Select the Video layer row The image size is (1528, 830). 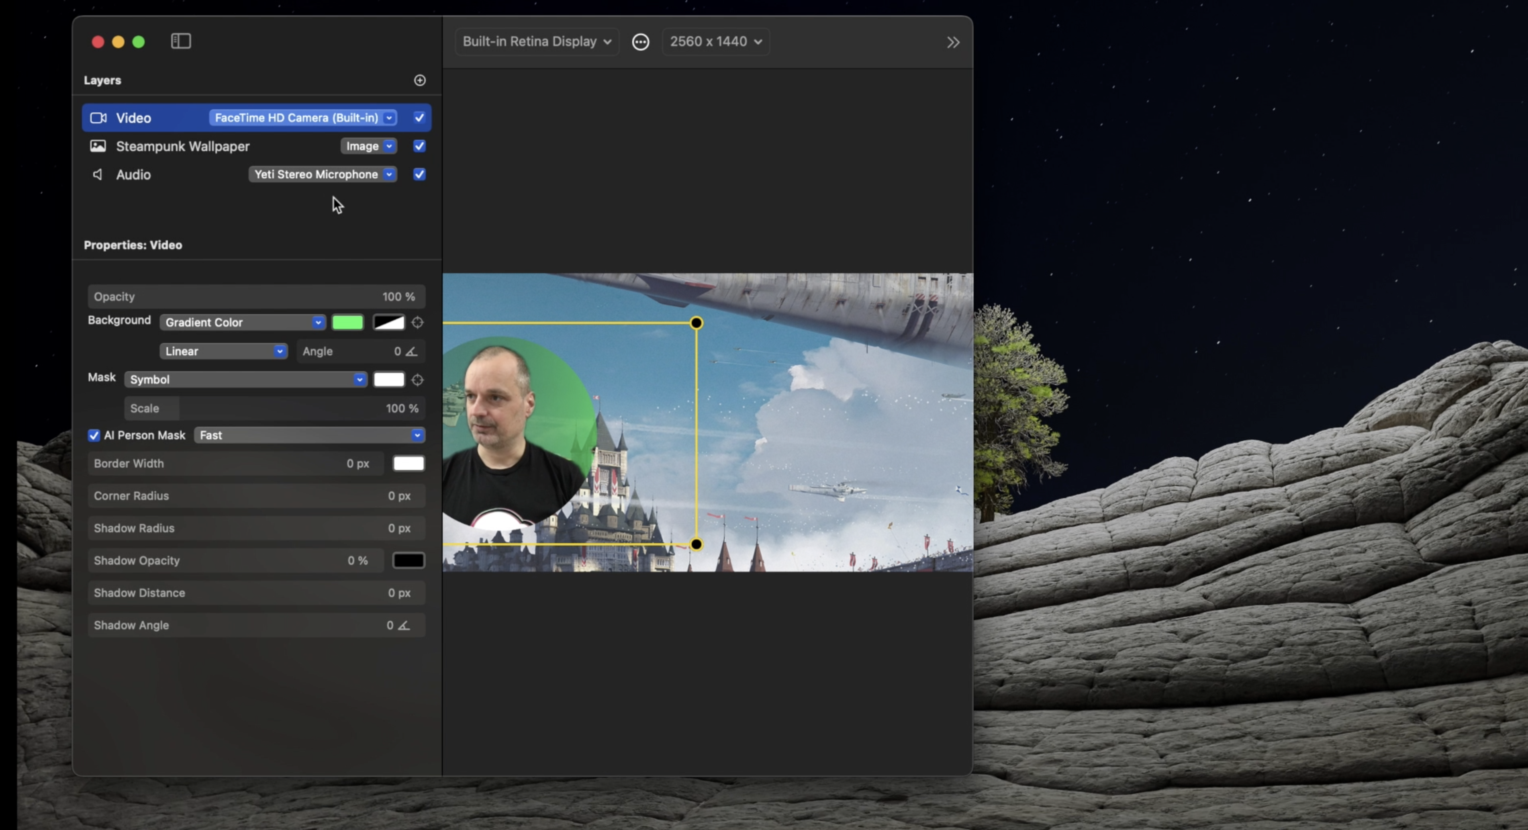coord(256,117)
